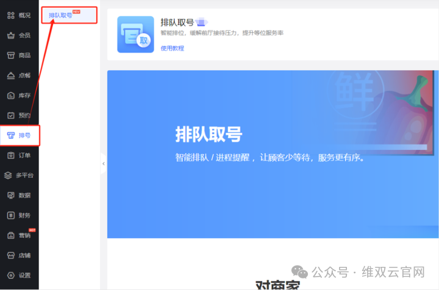Click the 排队取号 blue banner image
Screen dimensions: 439x290
[273, 154]
